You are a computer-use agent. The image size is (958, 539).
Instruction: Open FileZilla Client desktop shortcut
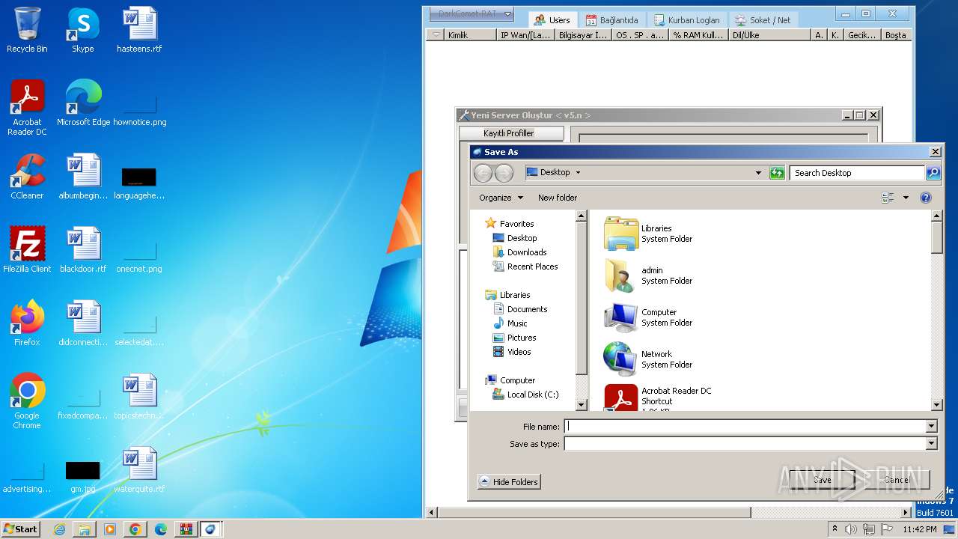27,250
